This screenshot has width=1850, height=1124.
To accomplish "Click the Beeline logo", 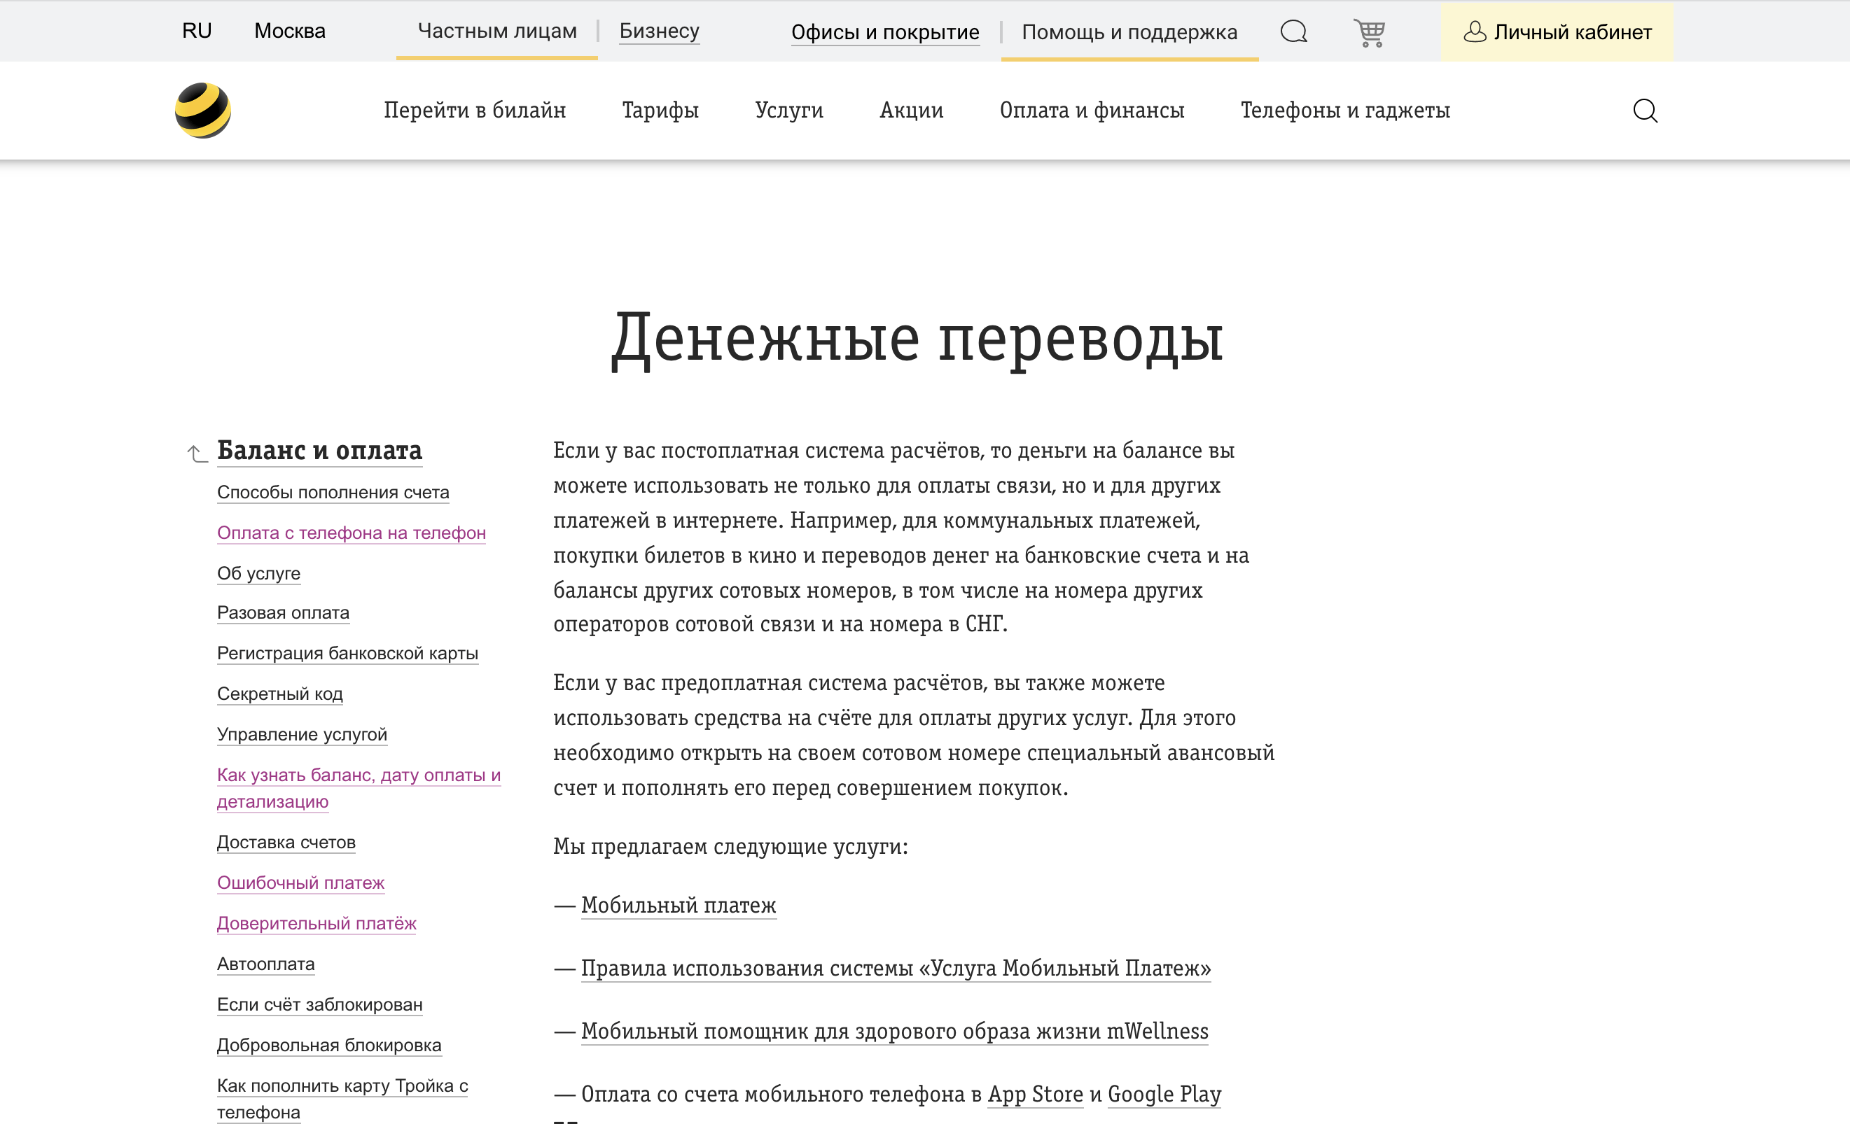I will coord(203,110).
